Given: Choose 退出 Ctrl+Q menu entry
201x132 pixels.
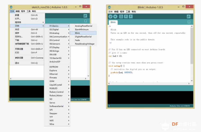Looking at the screenshot, I should tap(27, 63).
